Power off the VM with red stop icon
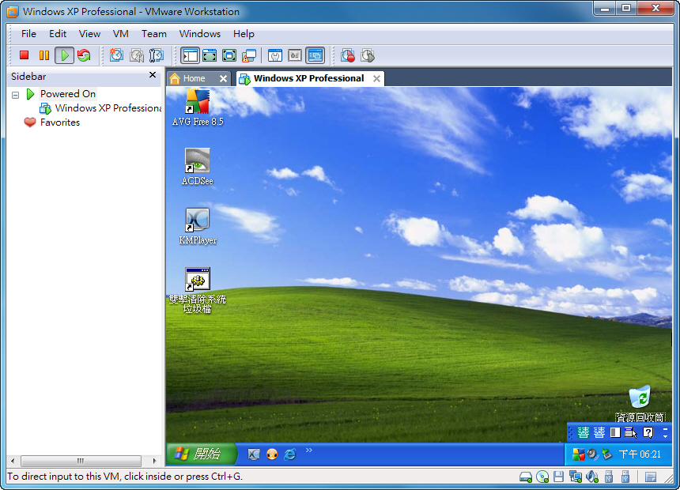This screenshot has width=680, height=490. (24, 55)
